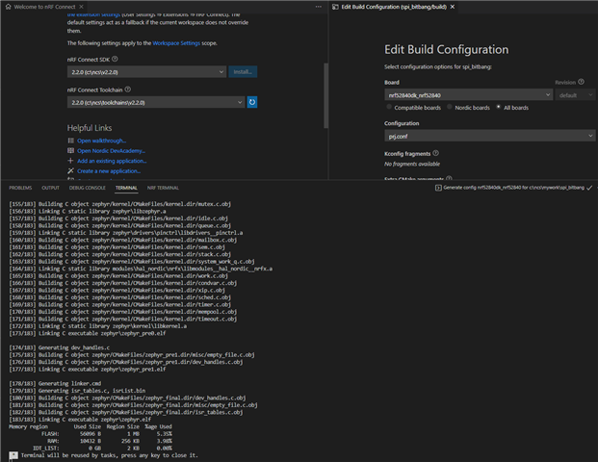The width and height of the screenshot is (598, 462).
Task: Open the nRF Connect SDK version dropdown
Action: [x=146, y=71]
